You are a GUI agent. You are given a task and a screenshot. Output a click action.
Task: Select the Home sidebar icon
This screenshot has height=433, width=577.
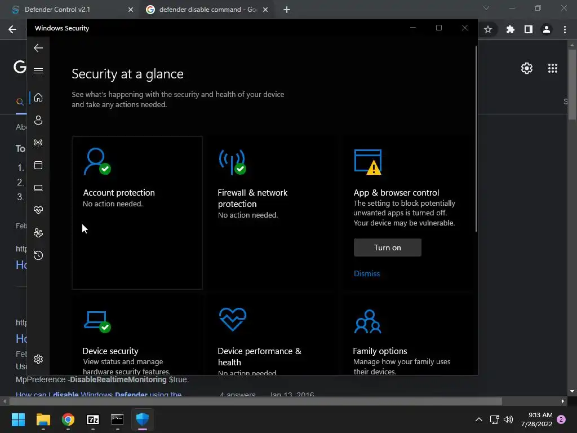38,98
